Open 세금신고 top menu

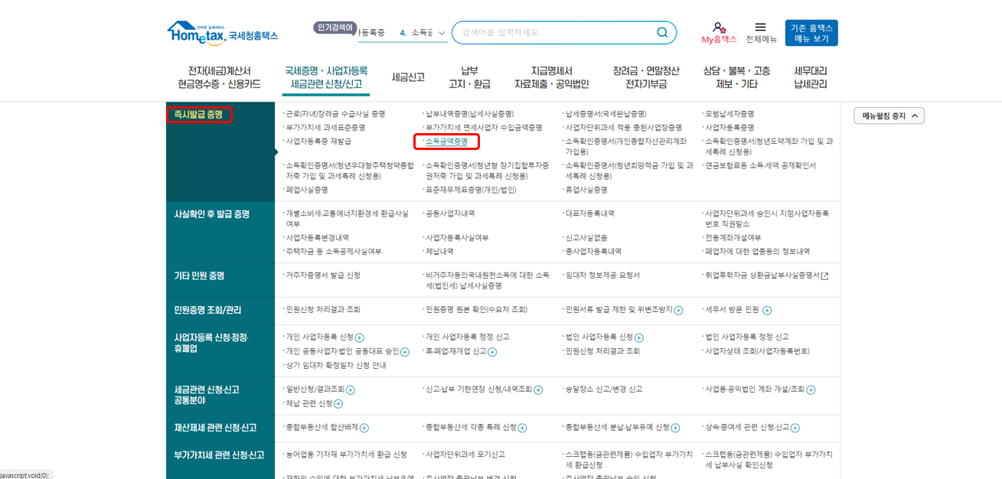pos(408,77)
